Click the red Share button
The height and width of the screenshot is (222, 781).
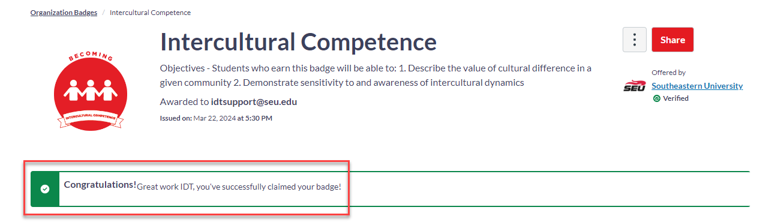click(672, 40)
